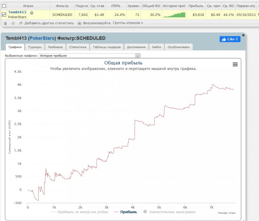Click Добавить другую статистику

[49, 23]
